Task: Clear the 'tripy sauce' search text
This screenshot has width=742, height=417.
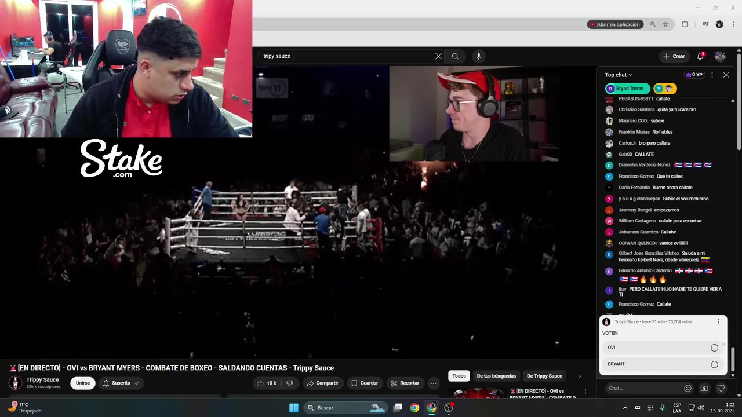Action: 438,56
